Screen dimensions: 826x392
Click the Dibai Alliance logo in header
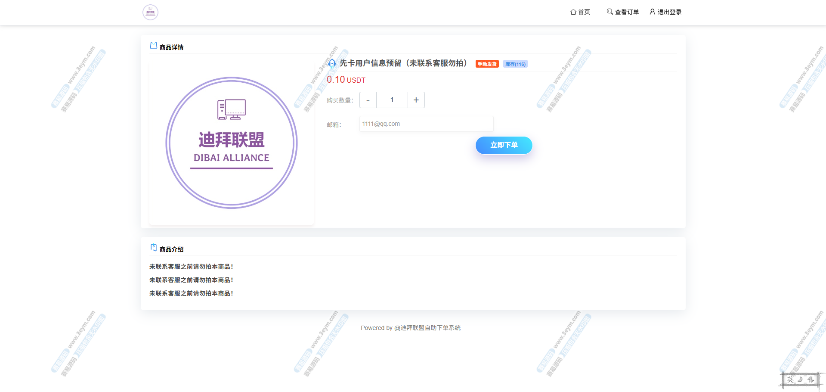[150, 12]
